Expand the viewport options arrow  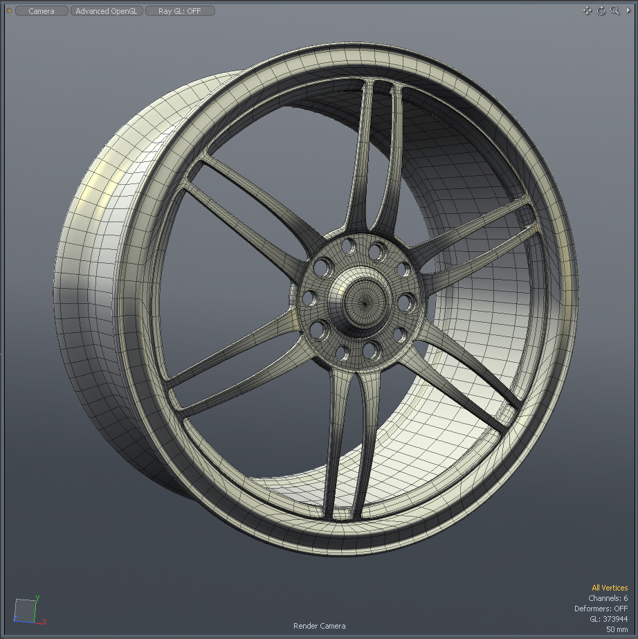tap(628, 11)
